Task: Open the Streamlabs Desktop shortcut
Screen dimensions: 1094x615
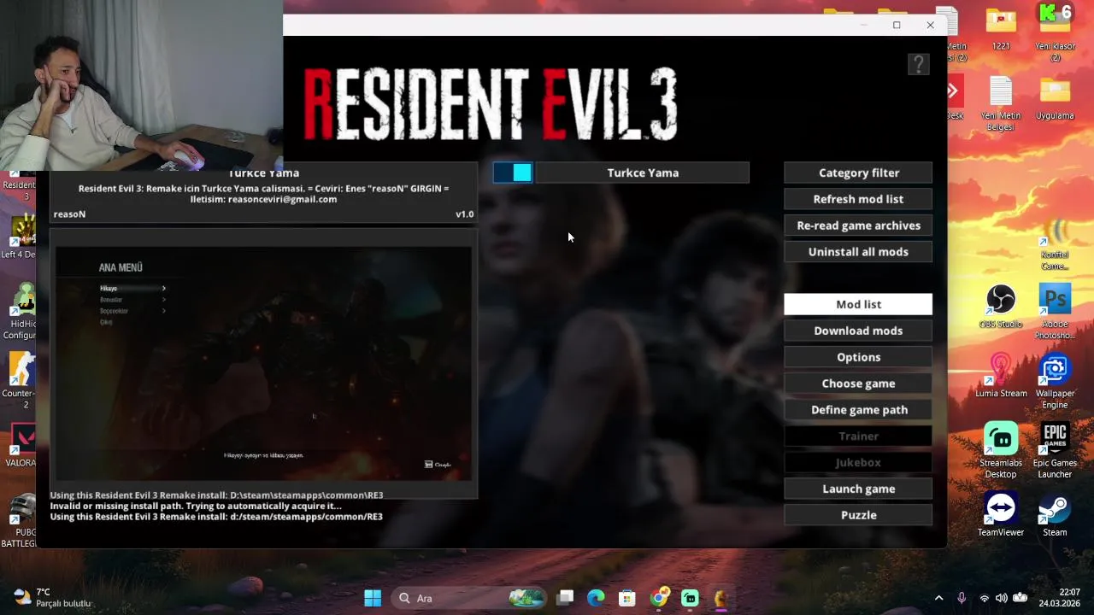Action: (x=1000, y=450)
